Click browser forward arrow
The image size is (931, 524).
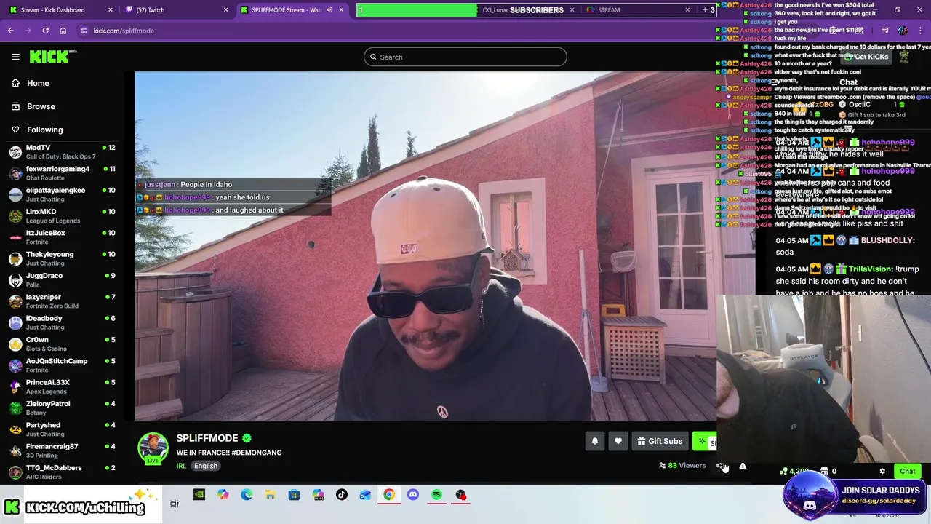click(28, 31)
